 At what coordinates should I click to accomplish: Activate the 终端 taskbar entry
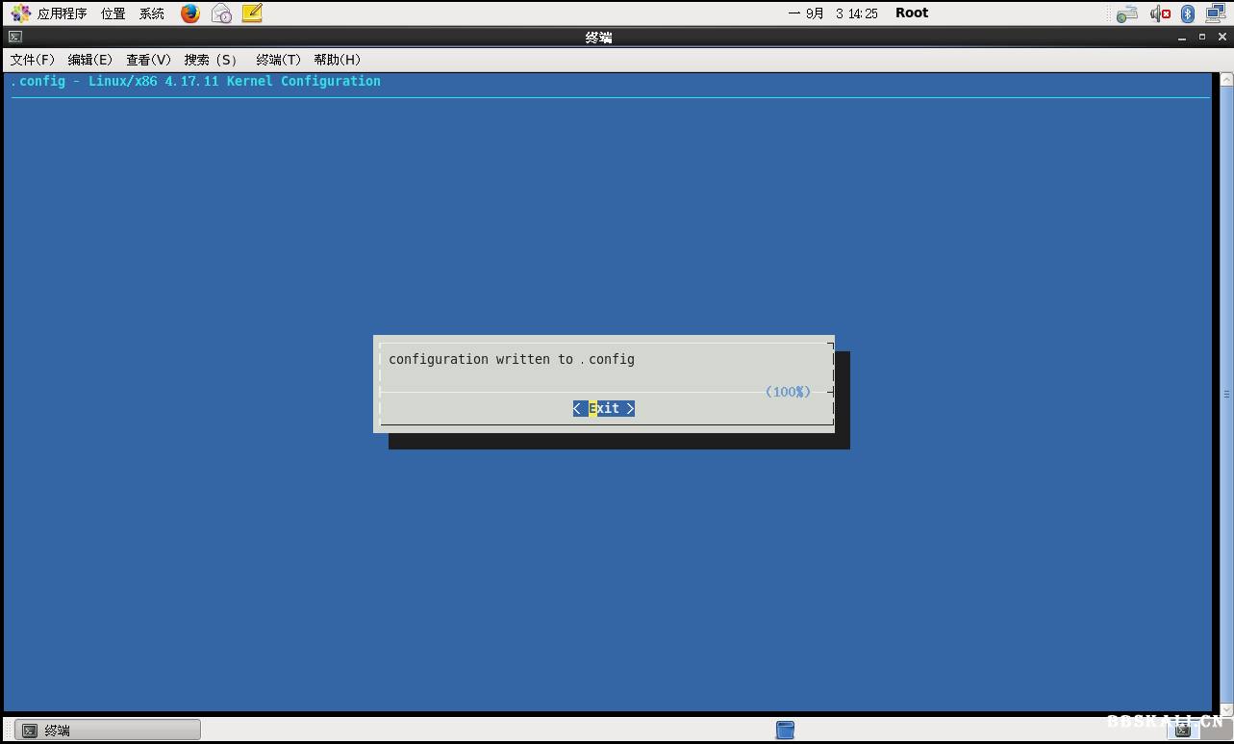pyautogui.click(x=106, y=729)
